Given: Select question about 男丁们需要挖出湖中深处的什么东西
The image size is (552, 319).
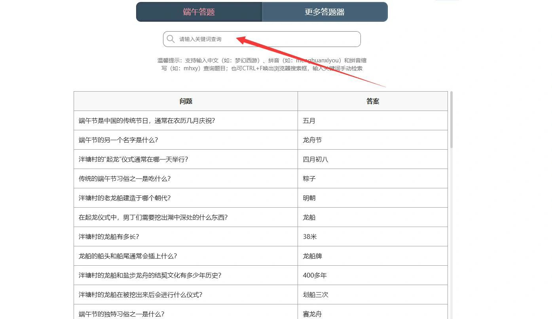Looking at the screenshot, I should tap(186, 217).
